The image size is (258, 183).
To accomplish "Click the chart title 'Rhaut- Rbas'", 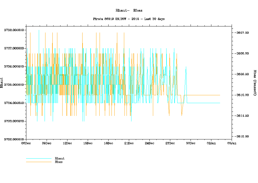I will (129, 10).
